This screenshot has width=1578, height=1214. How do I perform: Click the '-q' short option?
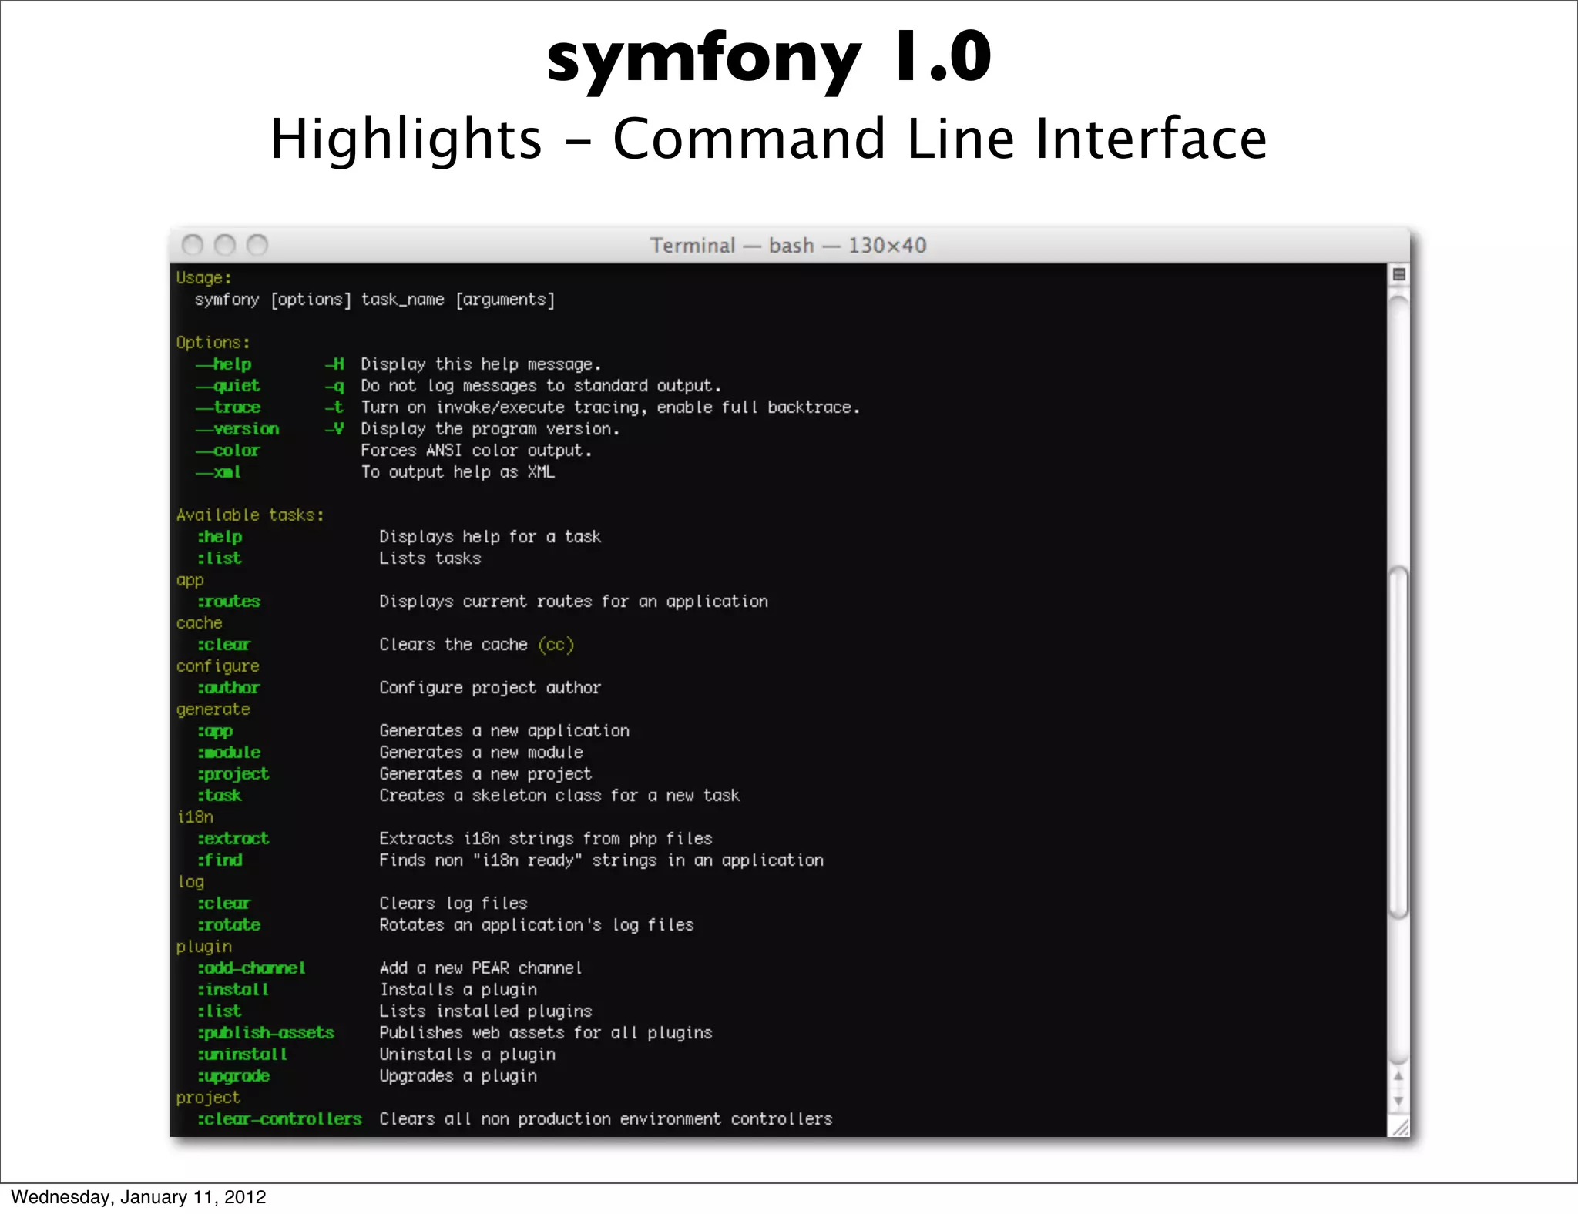pos(334,386)
